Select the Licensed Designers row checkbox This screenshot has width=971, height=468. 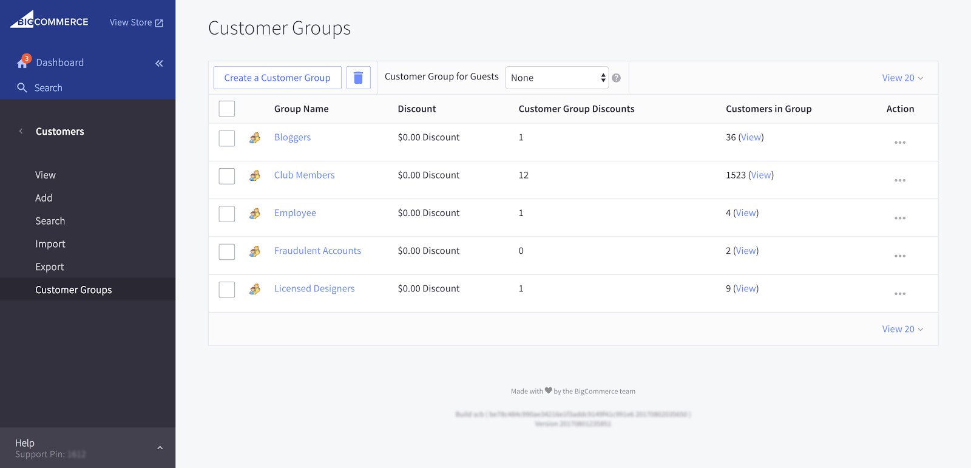[227, 290]
